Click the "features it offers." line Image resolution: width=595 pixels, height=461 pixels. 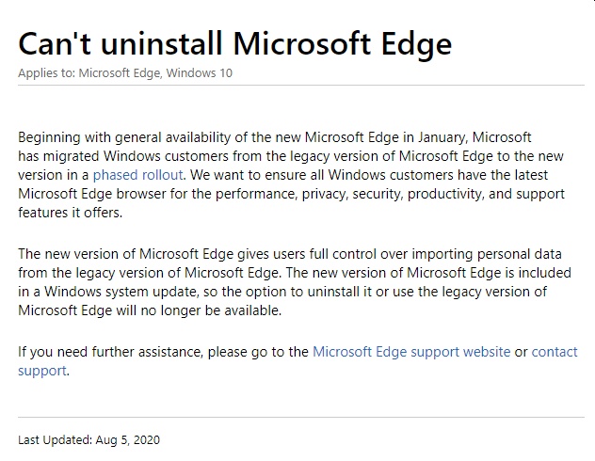tap(70, 213)
